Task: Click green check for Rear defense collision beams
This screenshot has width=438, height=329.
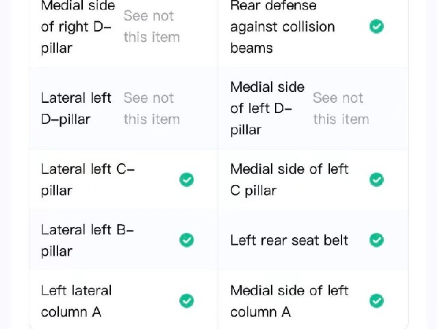Action: [376, 27]
